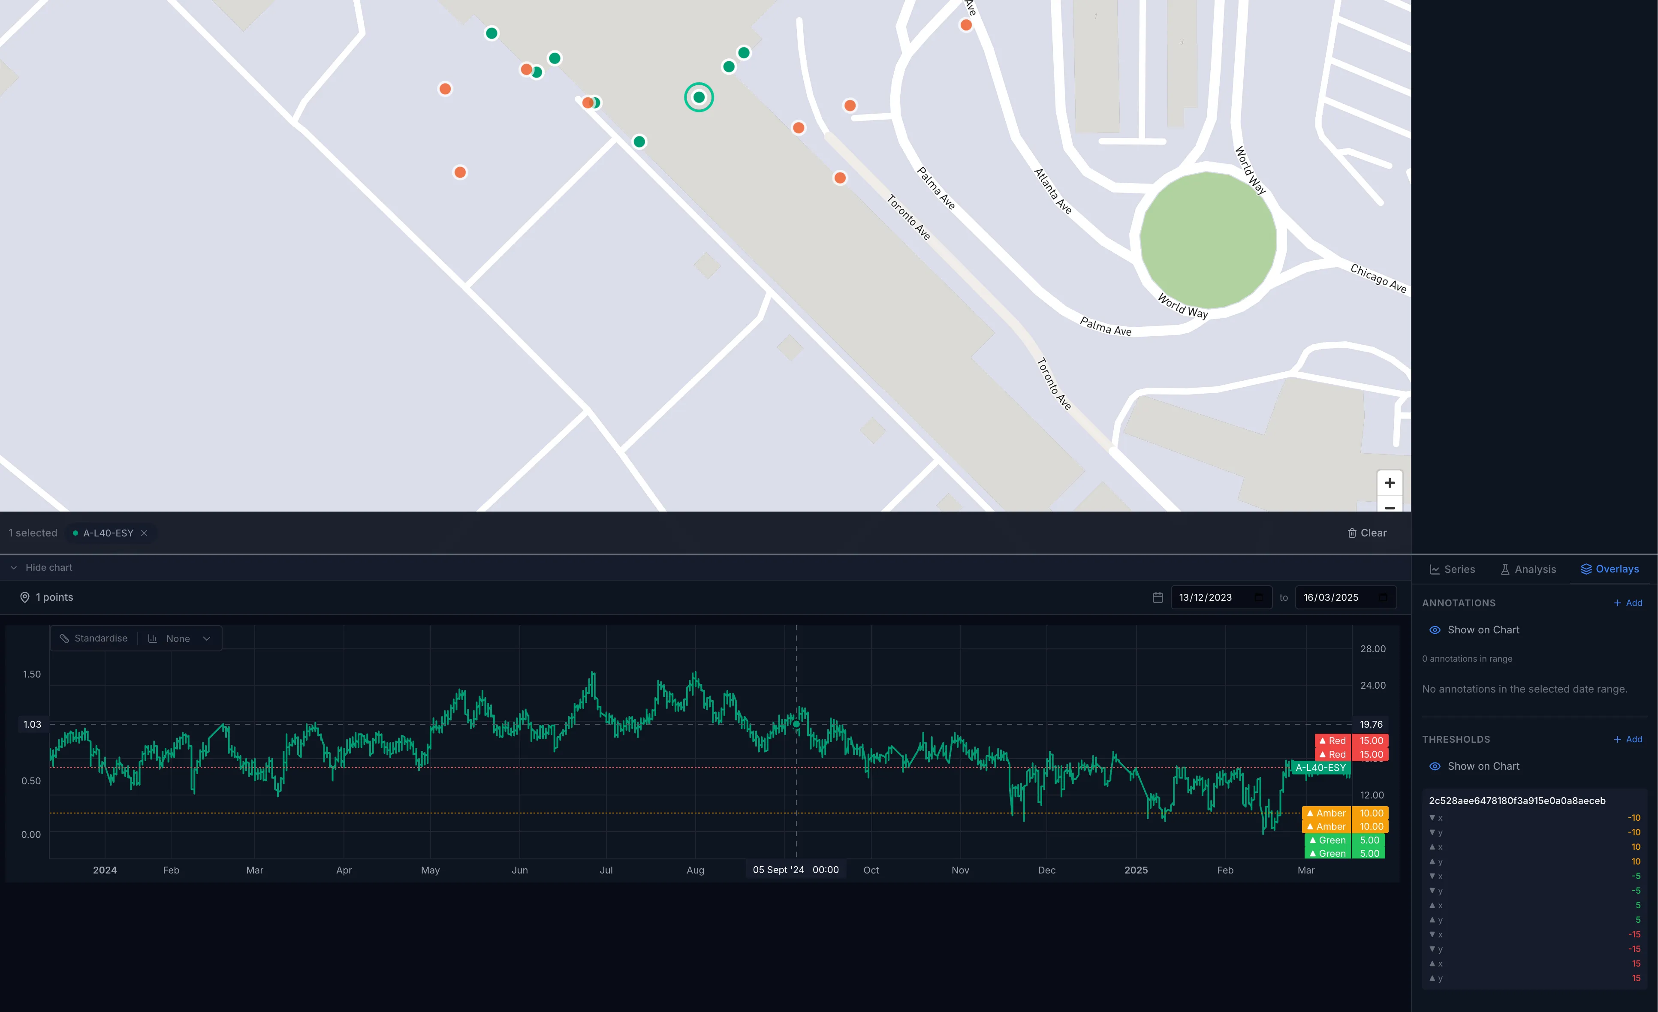Click the 1 points location pin icon
The width and height of the screenshot is (1658, 1012).
point(25,597)
